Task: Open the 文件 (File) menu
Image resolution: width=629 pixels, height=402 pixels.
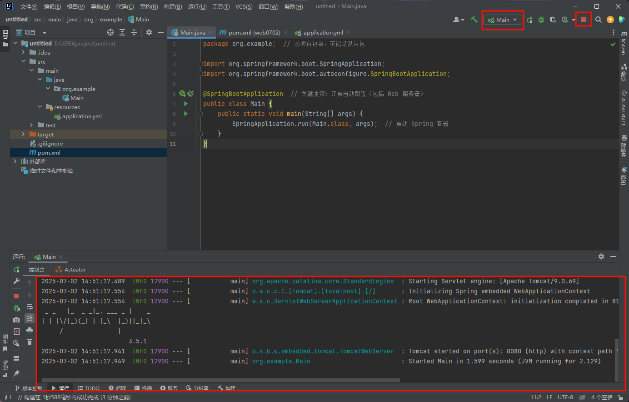Action: (29, 6)
